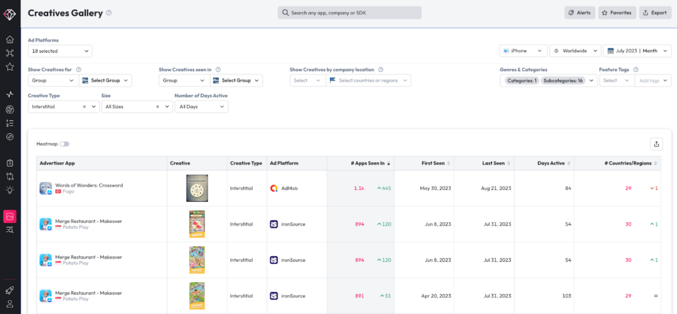Open the numbered list rankings sidebar icon

[x=10, y=123]
